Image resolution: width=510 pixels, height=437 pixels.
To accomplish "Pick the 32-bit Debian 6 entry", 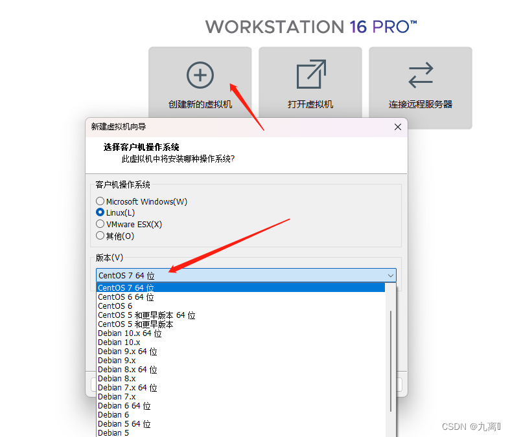I will pyautogui.click(x=240, y=415).
